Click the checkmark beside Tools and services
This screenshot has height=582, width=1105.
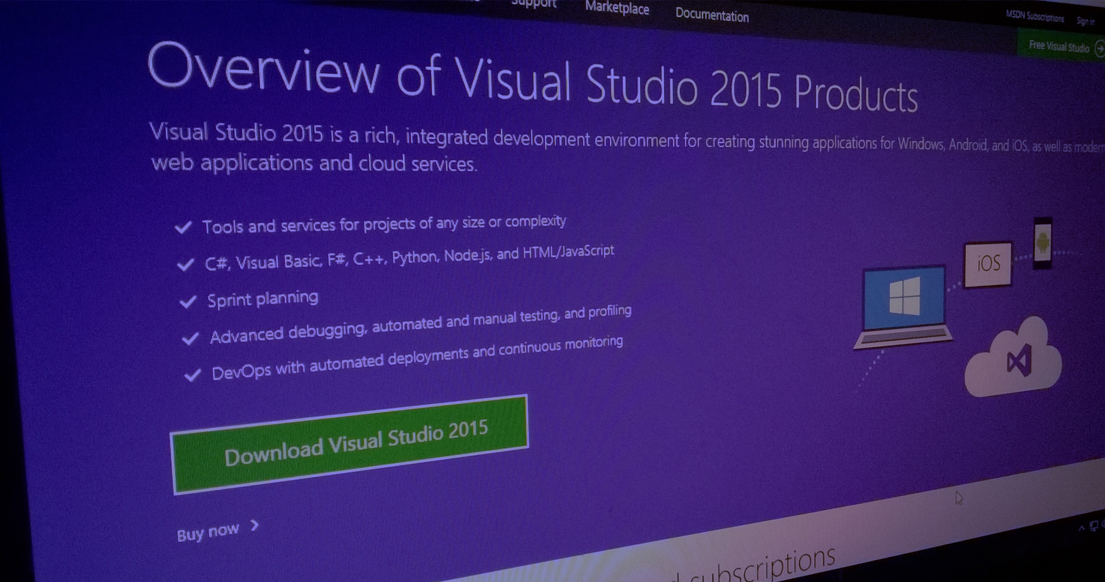click(x=183, y=228)
